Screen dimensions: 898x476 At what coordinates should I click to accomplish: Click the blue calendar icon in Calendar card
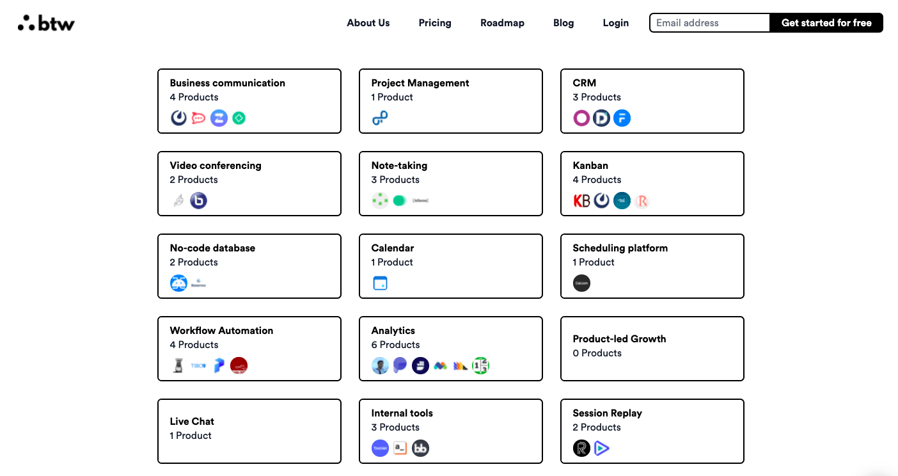(380, 283)
